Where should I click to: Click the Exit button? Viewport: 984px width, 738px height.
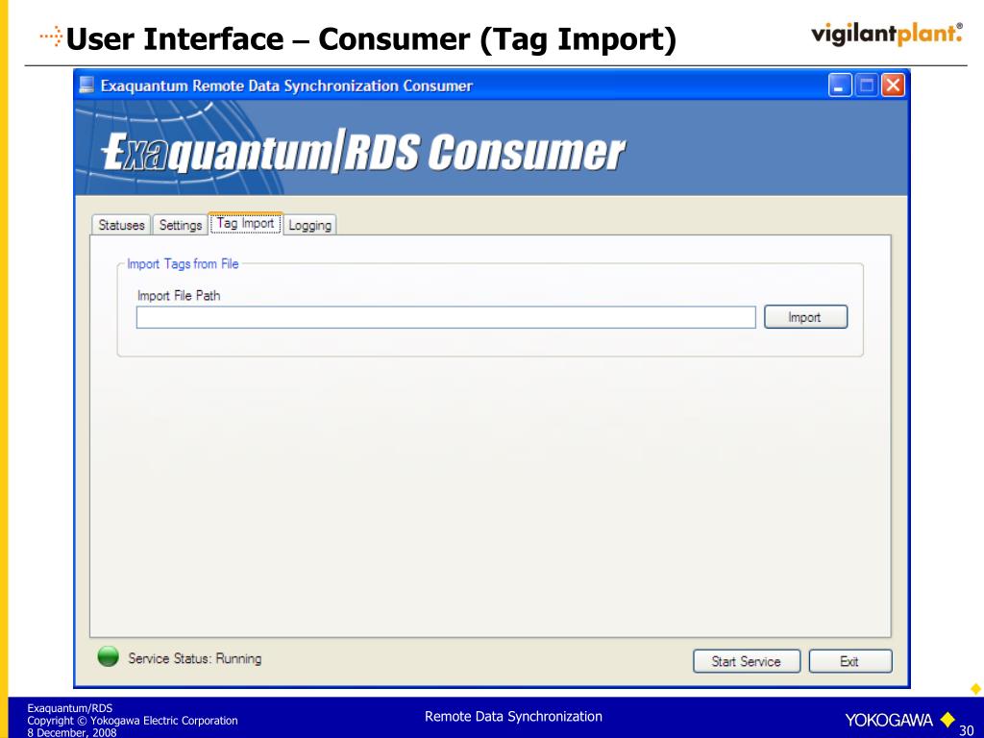click(x=849, y=661)
